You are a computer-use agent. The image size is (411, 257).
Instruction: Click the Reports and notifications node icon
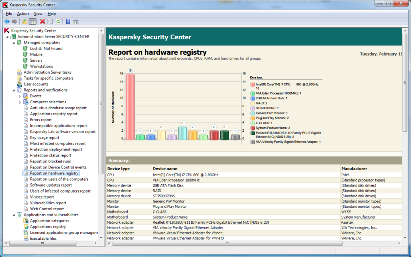tap(19, 90)
